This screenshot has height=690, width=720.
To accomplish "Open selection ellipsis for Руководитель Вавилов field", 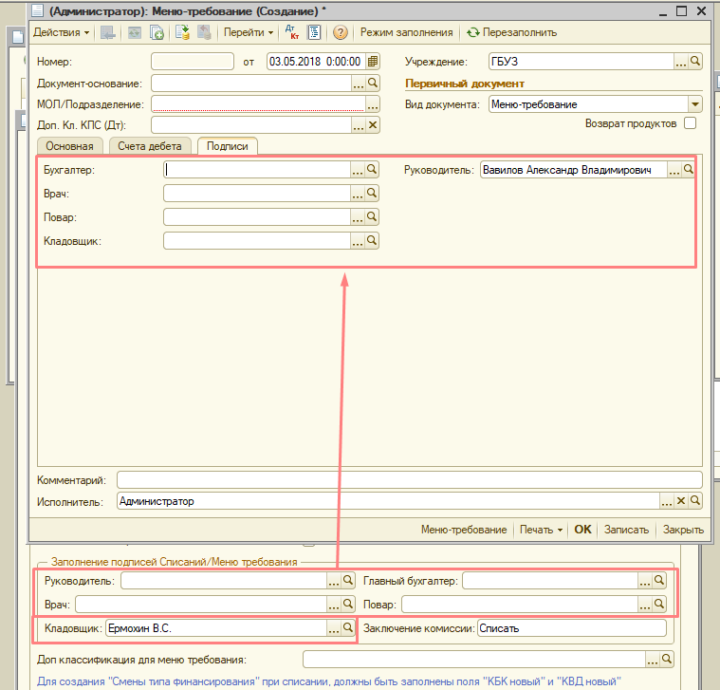I will pos(674,170).
